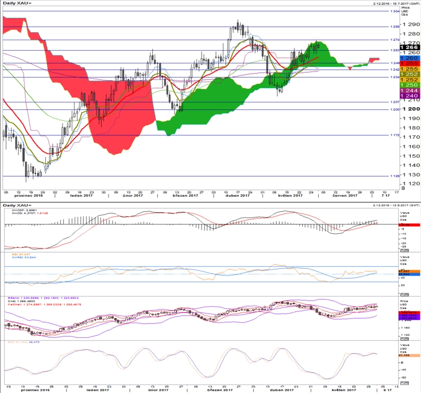Image resolution: width=421 pixels, height=393 pixels.
Task: Click the top Daily XAU= chart title
Action: (17, 3)
